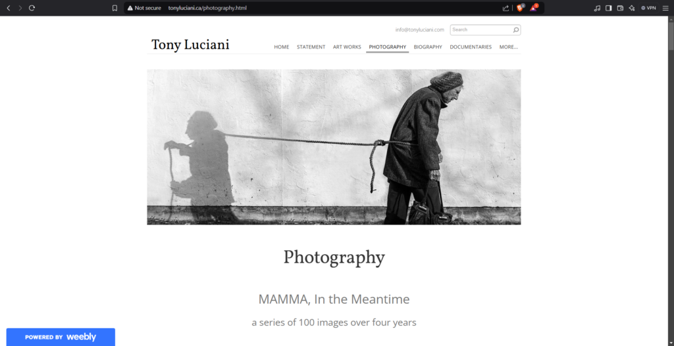Image resolution: width=674 pixels, height=346 pixels.
Task: Open the Brave Wallet icon
Action: pyautogui.click(x=620, y=8)
